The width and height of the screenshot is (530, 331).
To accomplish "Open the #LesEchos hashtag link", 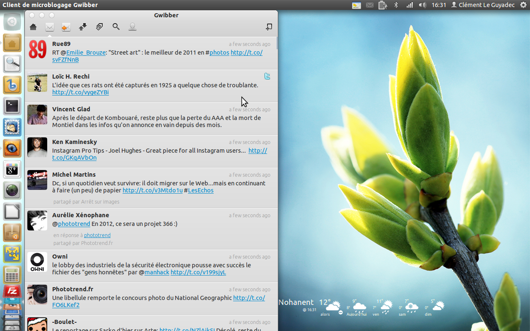I will pos(200,190).
